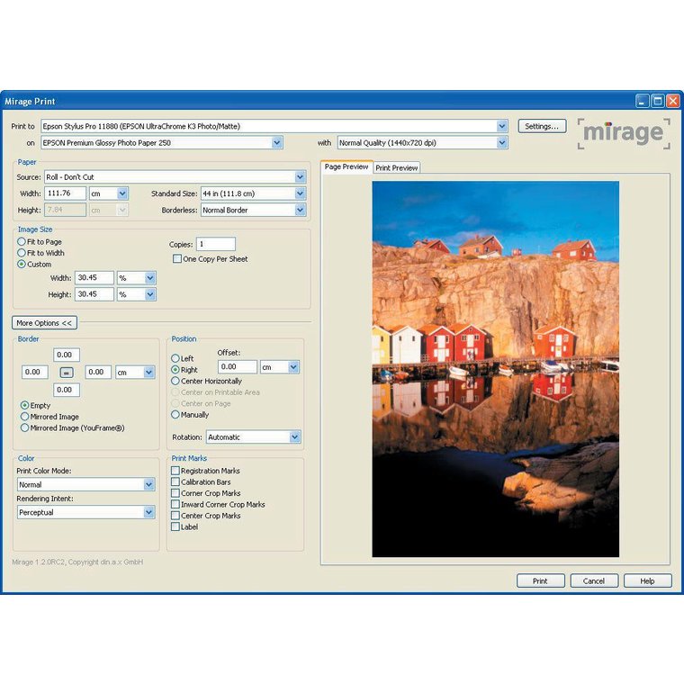Switch to the Print Preview tab
The height and width of the screenshot is (684, 684).
point(396,167)
